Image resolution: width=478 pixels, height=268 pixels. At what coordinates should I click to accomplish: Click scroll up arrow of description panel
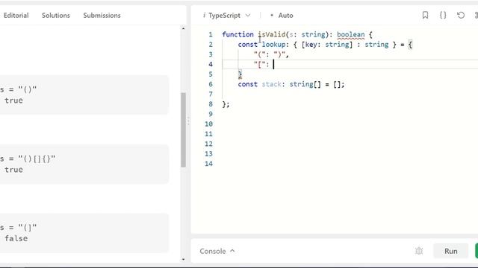pos(183,28)
